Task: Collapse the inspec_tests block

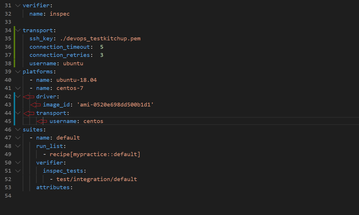Action: coord(17,171)
